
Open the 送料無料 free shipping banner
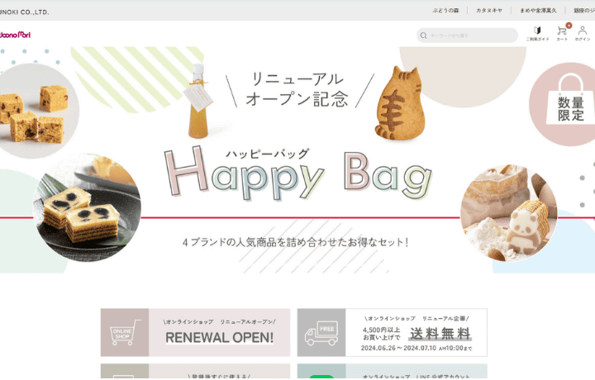pyautogui.click(x=392, y=332)
